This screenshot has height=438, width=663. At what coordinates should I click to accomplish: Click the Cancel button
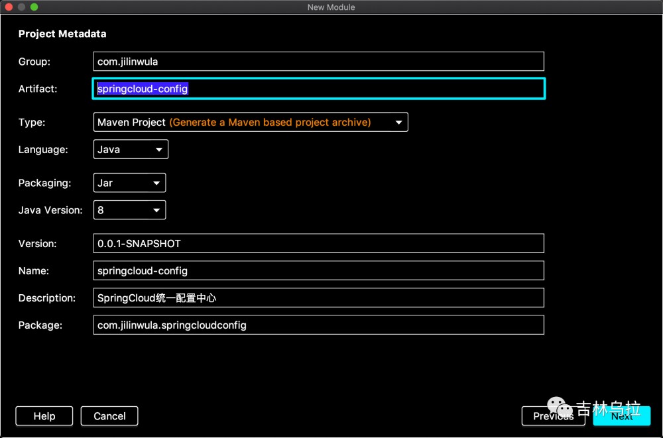[x=109, y=416]
